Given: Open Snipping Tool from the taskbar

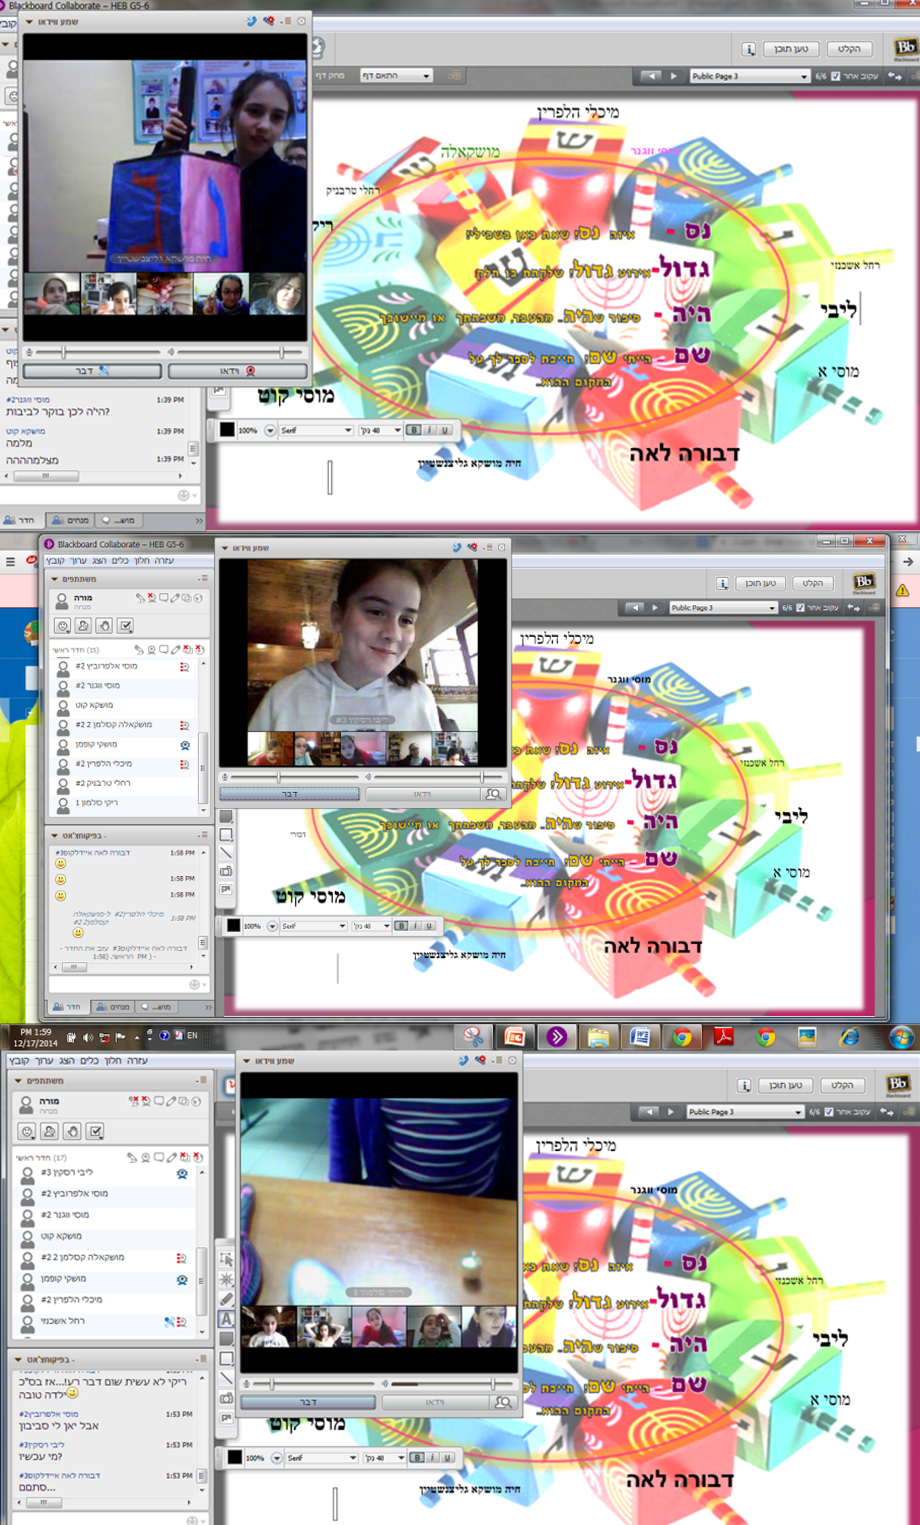Looking at the screenshot, I should [473, 1036].
